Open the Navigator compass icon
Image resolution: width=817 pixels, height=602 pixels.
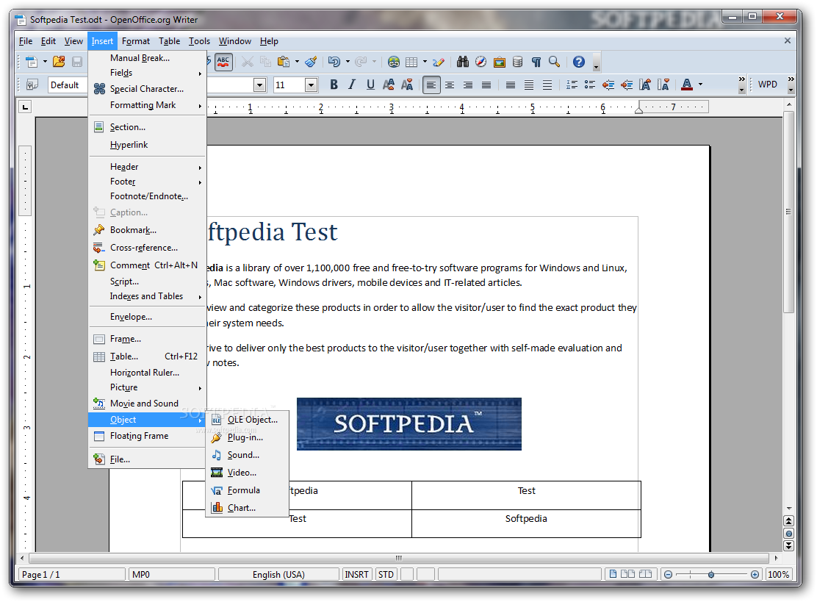point(481,62)
